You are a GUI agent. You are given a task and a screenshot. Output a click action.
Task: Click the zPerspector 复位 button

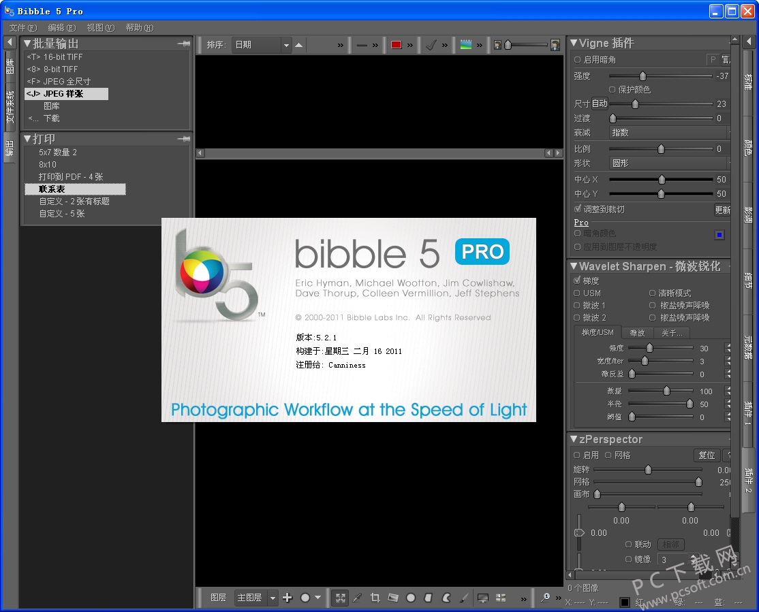point(707,455)
